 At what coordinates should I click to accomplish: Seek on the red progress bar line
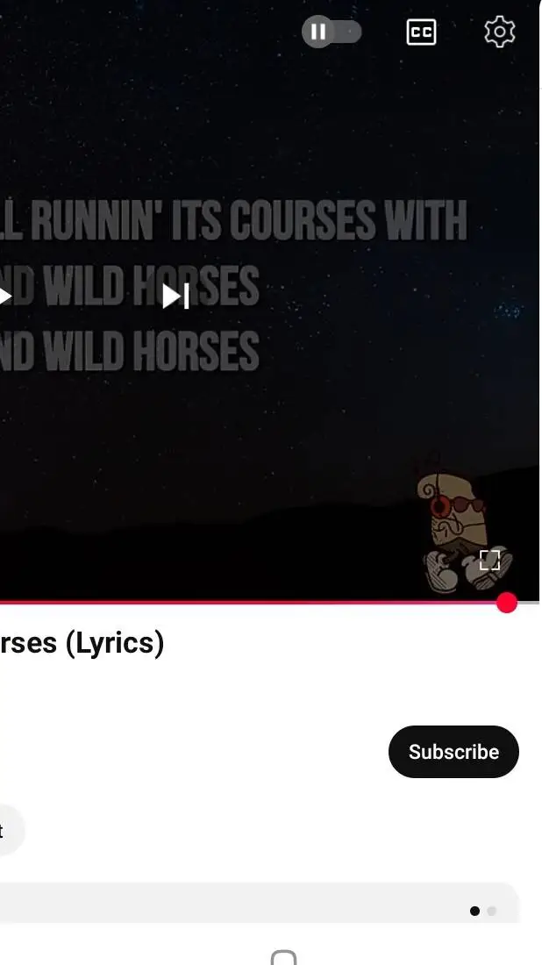click(246, 603)
